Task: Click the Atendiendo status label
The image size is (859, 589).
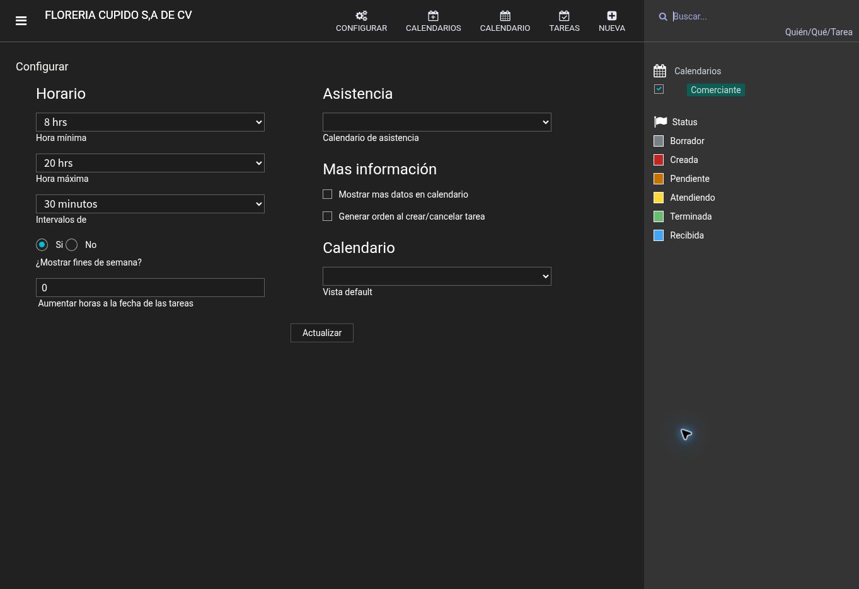Action: tap(692, 198)
